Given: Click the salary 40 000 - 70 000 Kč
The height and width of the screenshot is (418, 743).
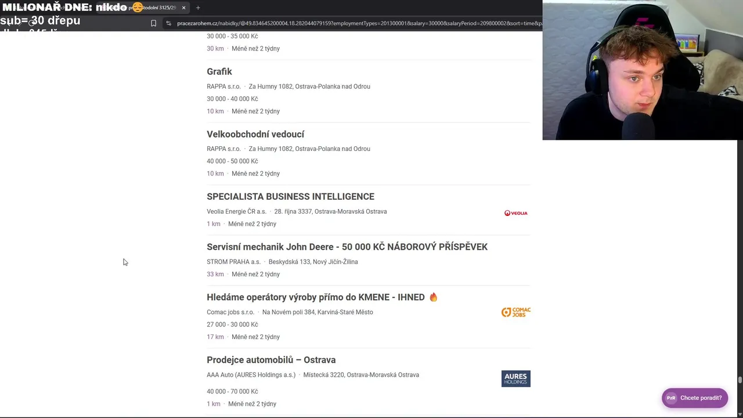Looking at the screenshot, I should click(232, 391).
